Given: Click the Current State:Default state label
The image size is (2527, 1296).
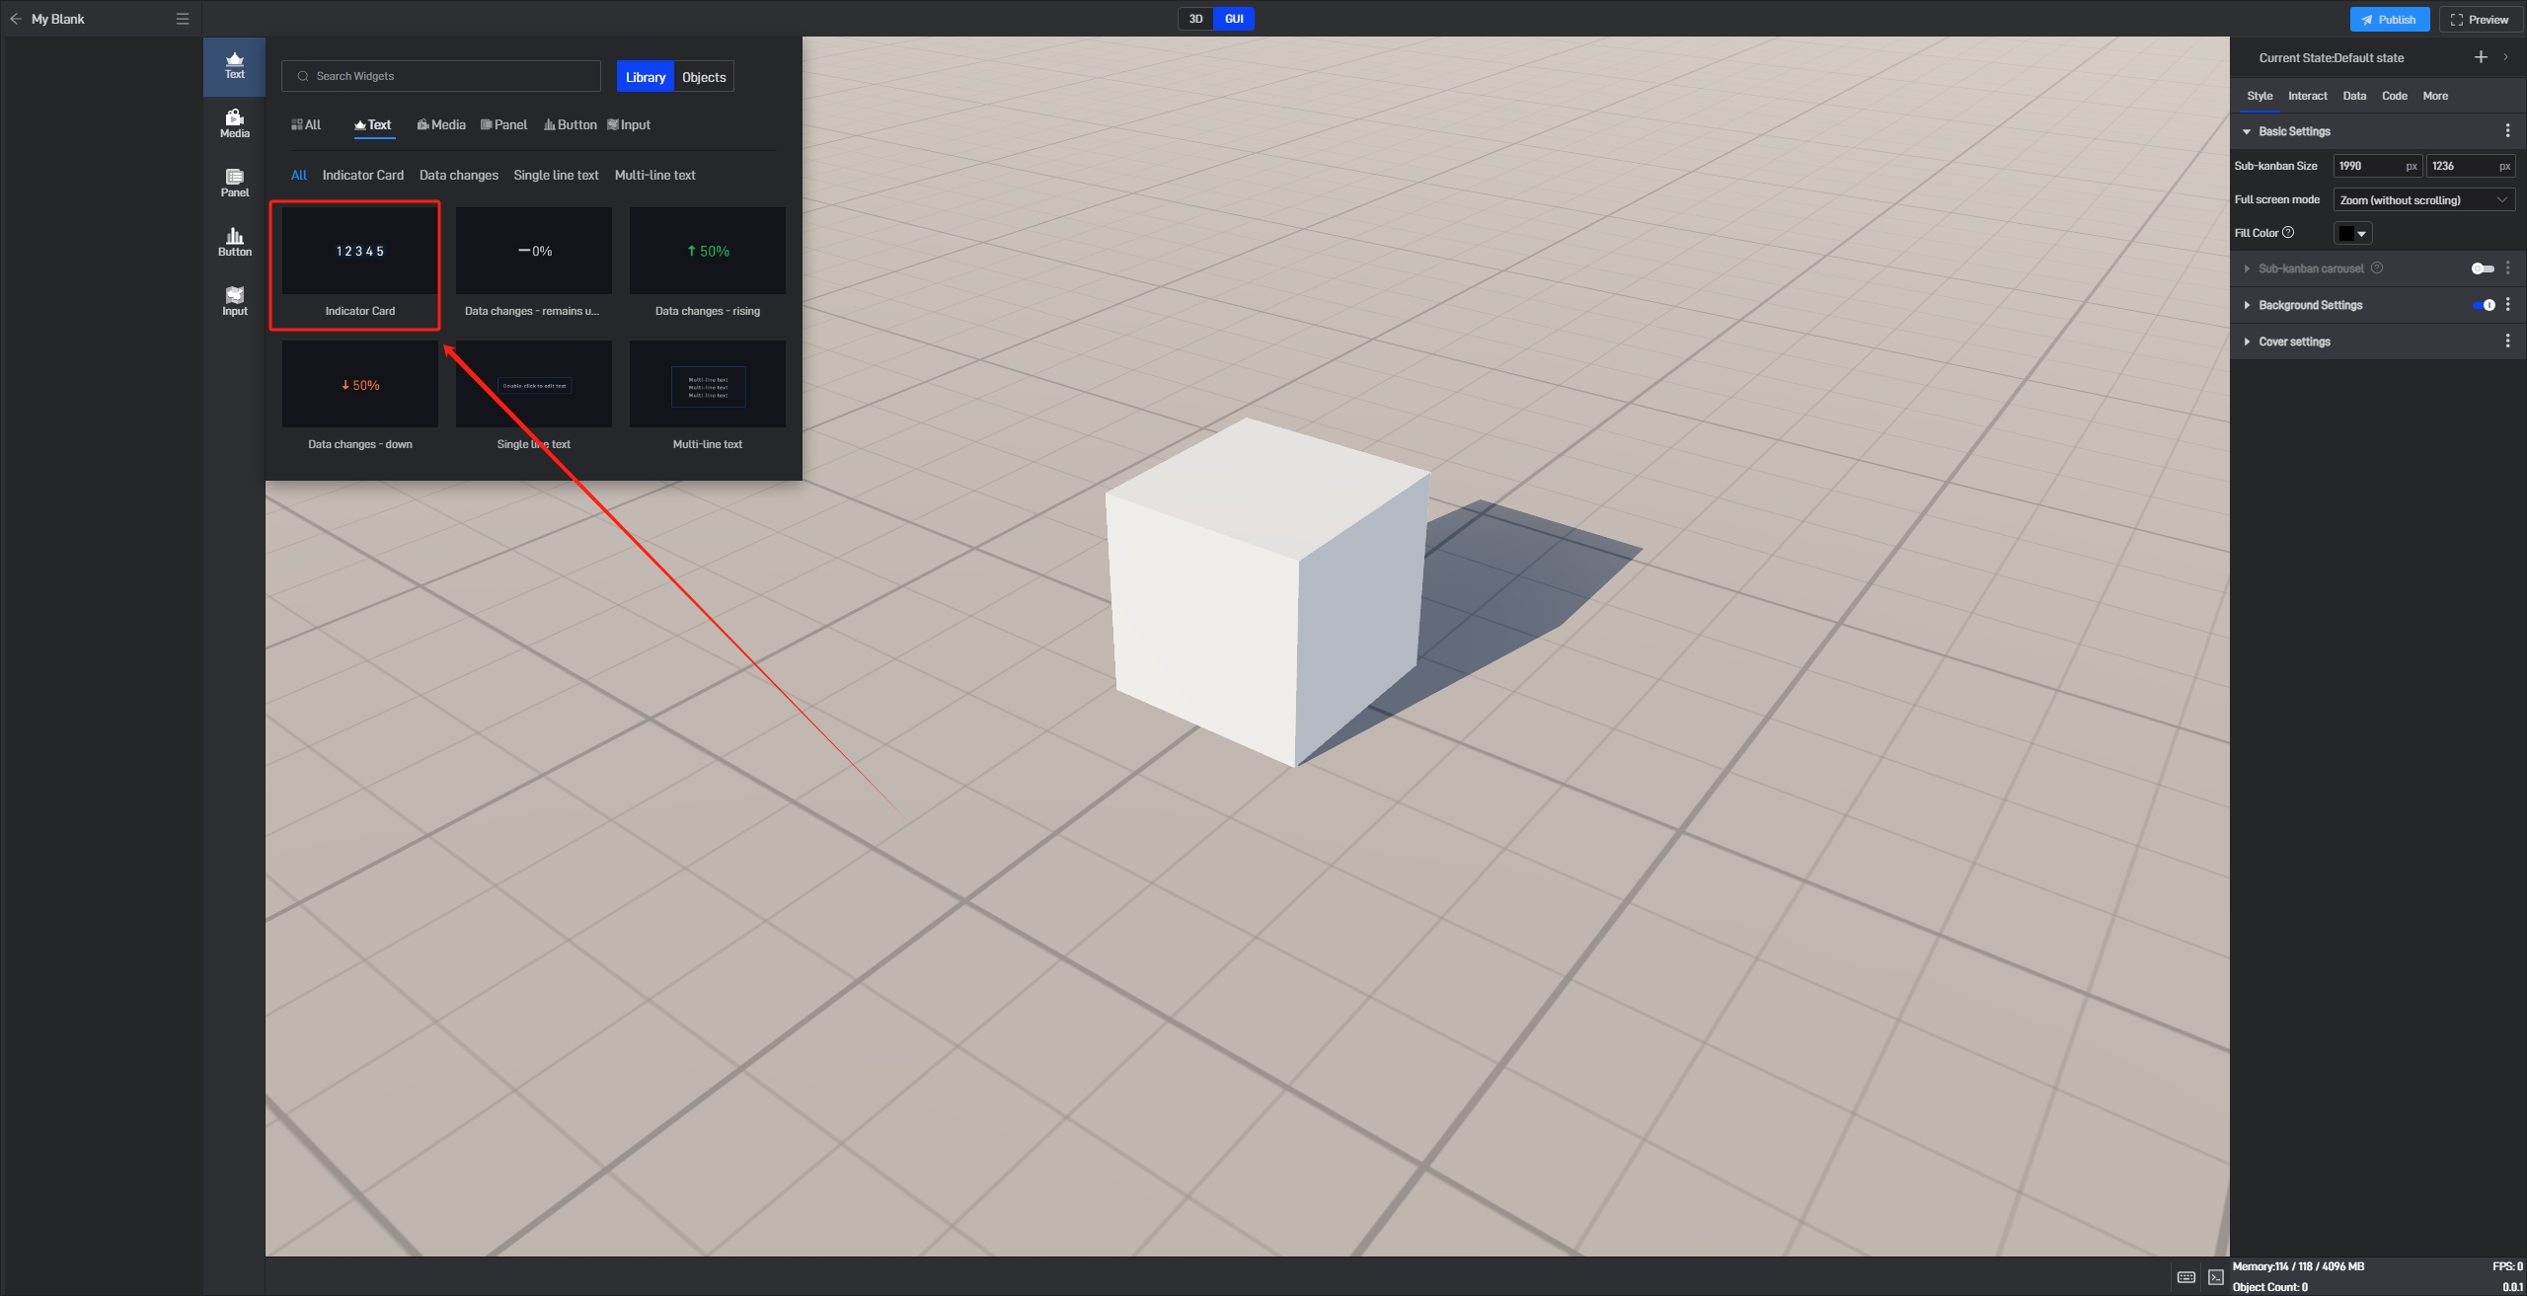Looking at the screenshot, I should pyautogui.click(x=2332, y=58).
